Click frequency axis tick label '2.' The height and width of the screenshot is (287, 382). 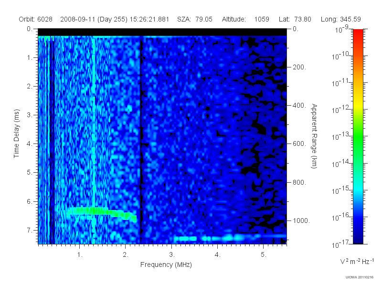126,255
